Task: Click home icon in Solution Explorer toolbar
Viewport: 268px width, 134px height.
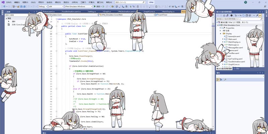Action: tap(224, 15)
